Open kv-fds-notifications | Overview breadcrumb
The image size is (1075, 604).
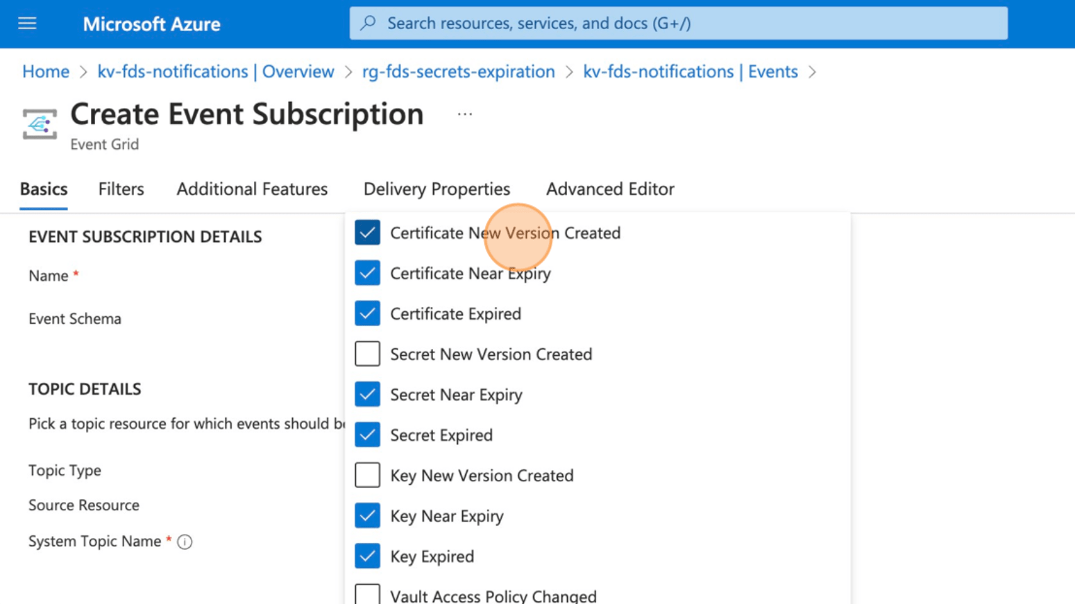pyautogui.click(x=216, y=71)
